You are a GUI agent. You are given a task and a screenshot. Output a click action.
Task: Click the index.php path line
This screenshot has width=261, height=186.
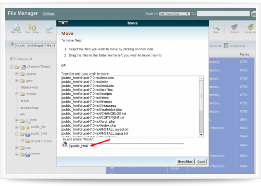pyautogui.click(x=89, y=126)
